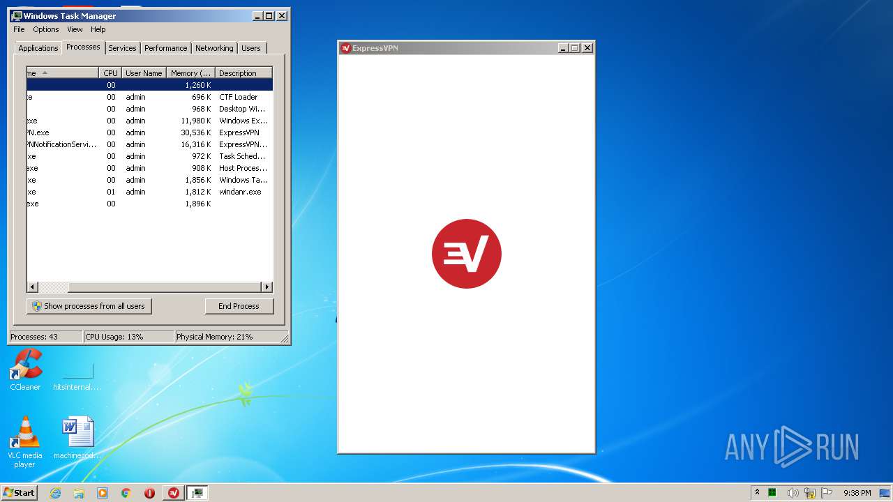This screenshot has height=502, width=893.
Task: Launch Windows Media Player taskbar icon
Action: pyautogui.click(x=103, y=493)
